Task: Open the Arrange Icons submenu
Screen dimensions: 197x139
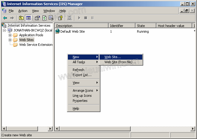Action: [x=83, y=90]
